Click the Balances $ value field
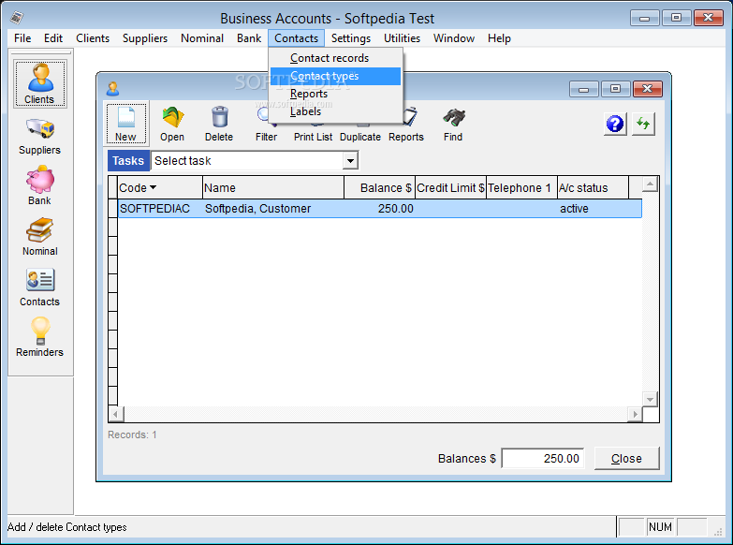The height and width of the screenshot is (545, 733). (543, 459)
